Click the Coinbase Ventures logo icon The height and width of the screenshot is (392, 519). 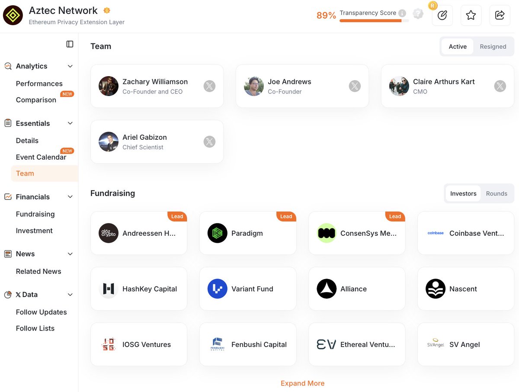point(436,233)
